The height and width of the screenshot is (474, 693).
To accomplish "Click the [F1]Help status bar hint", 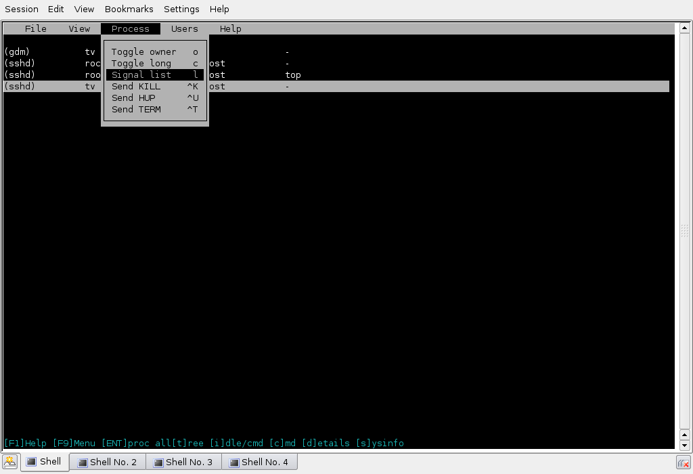I will [x=25, y=443].
